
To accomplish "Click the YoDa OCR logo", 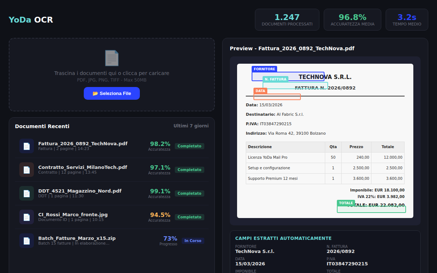I will (x=31, y=20).
